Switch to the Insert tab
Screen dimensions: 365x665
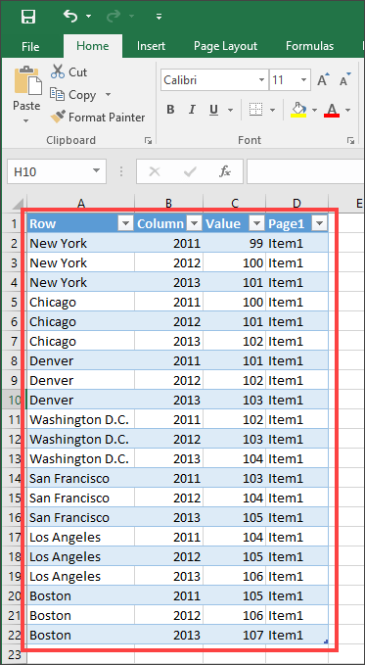(151, 46)
